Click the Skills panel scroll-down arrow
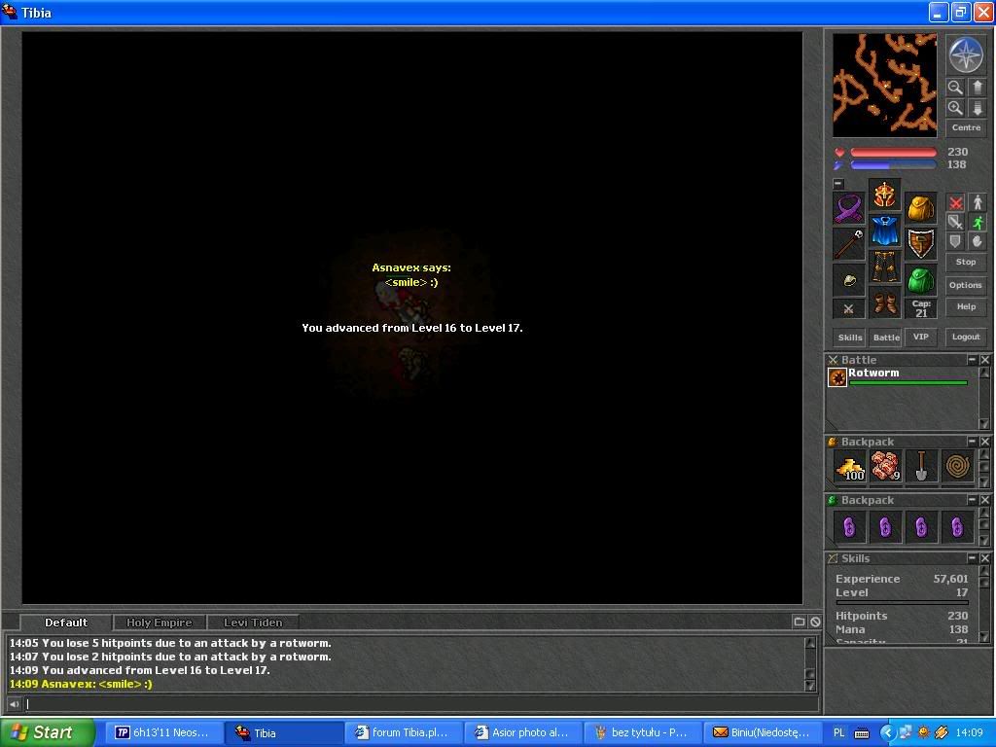The image size is (996, 747). click(984, 636)
